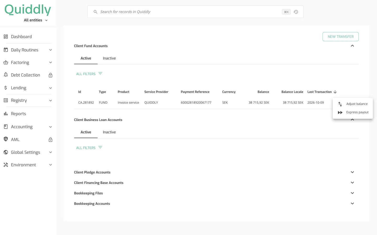
Task: Expand Global Settings chevron
Action: coord(51,152)
